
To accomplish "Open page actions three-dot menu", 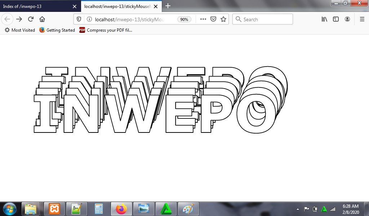I will (203, 19).
